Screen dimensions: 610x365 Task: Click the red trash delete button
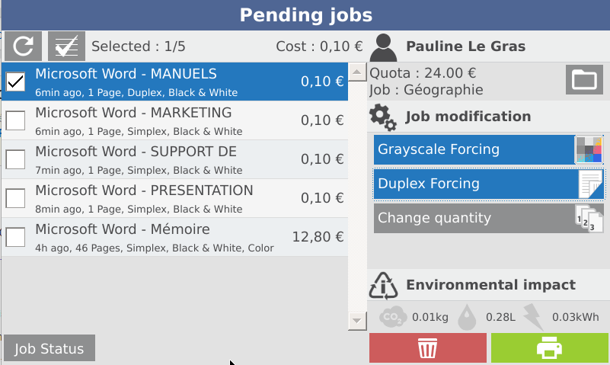(x=427, y=347)
